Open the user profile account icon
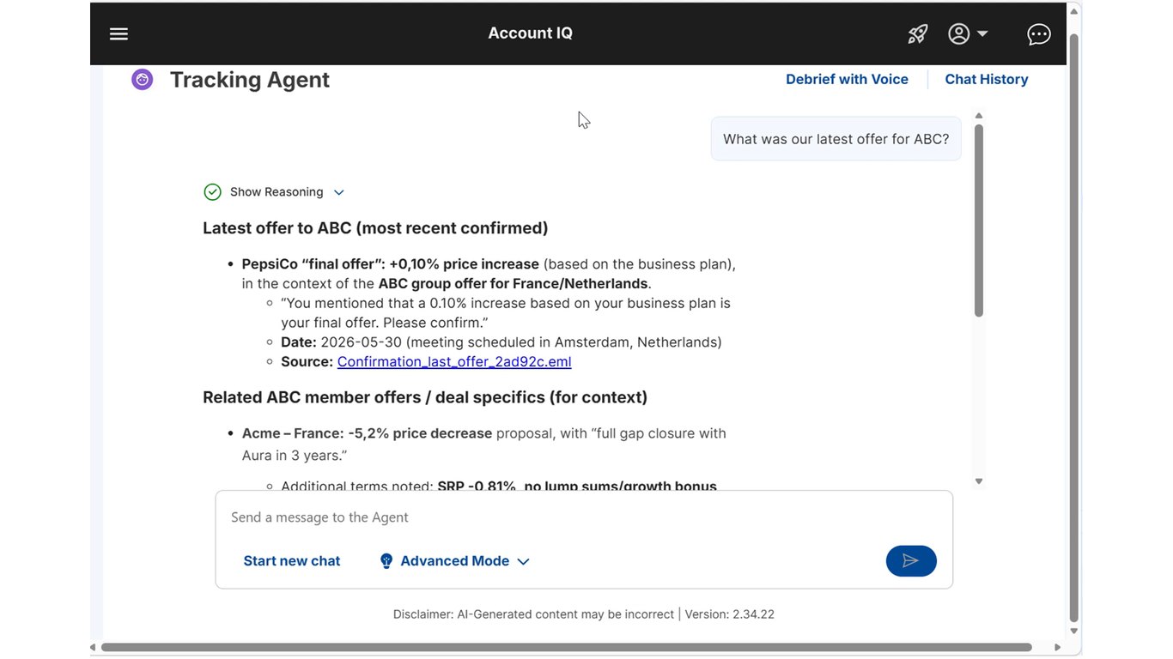 958,33
